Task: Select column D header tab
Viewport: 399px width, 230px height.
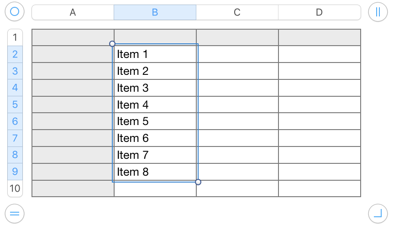Action: click(319, 12)
